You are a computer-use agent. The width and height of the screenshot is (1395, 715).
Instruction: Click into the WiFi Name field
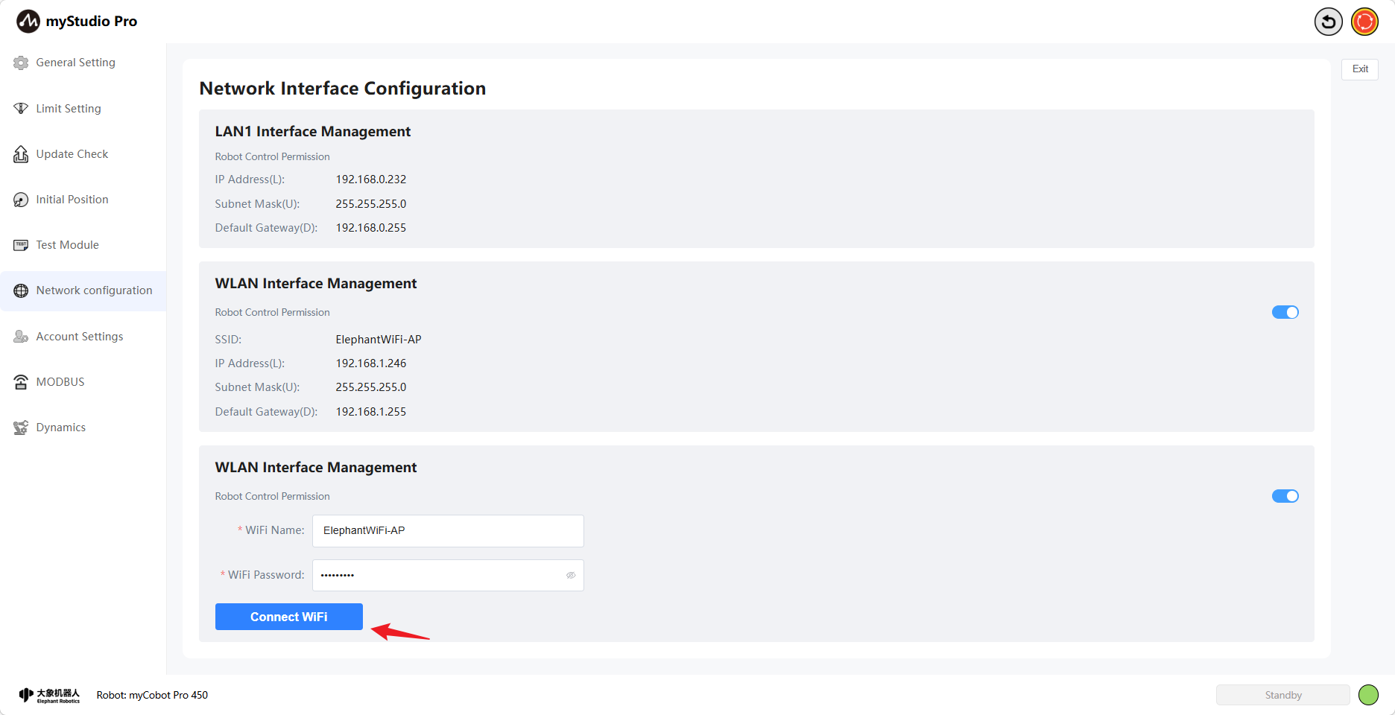point(447,531)
